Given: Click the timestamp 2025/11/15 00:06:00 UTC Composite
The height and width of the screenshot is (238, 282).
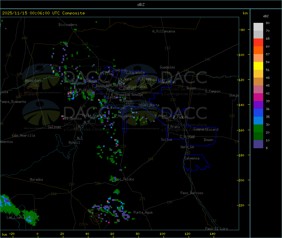Looking at the screenshot, I should coord(43,13).
